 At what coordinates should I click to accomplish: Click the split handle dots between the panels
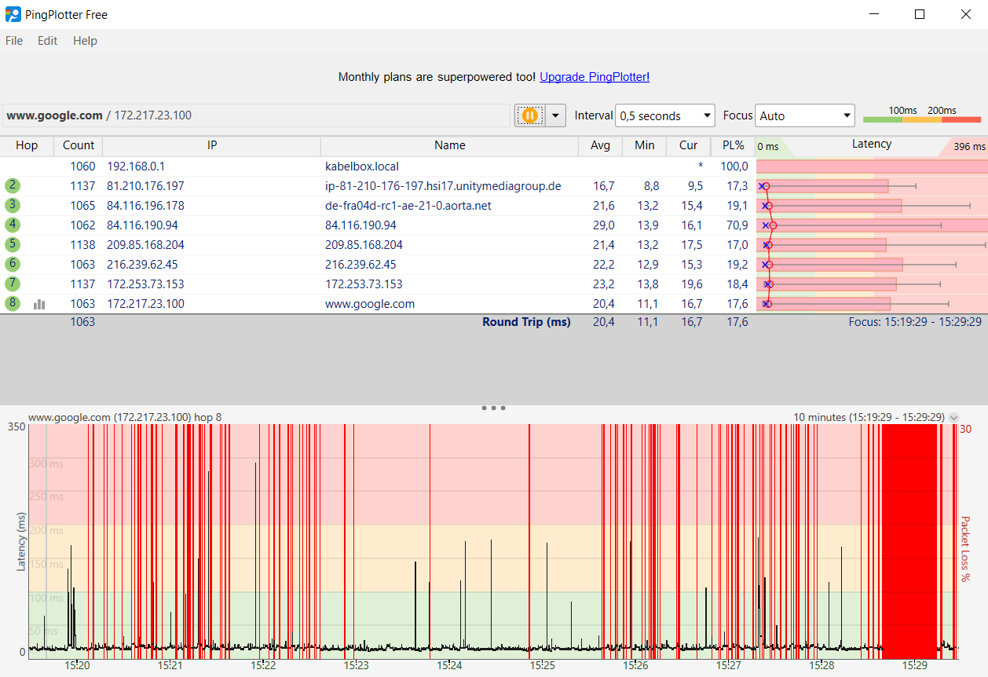493,408
